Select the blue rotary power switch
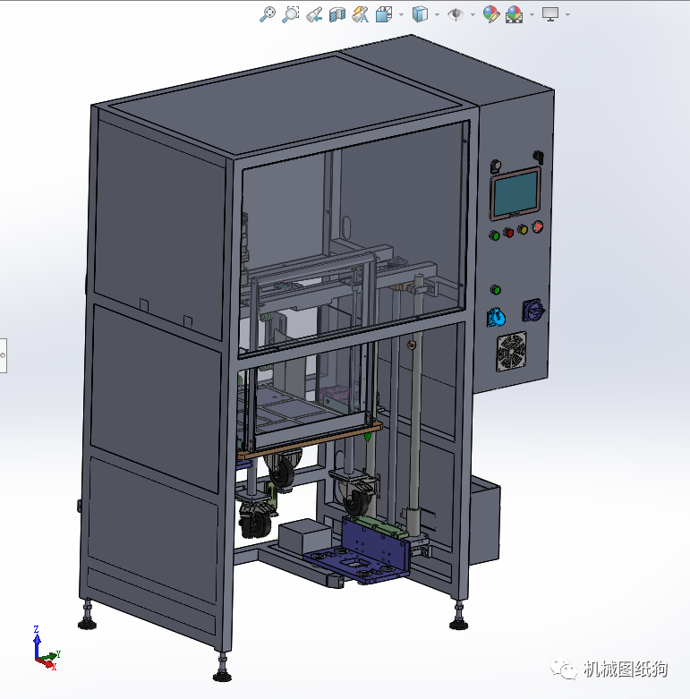The height and width of the screenshot is (699, 690). 533,310
